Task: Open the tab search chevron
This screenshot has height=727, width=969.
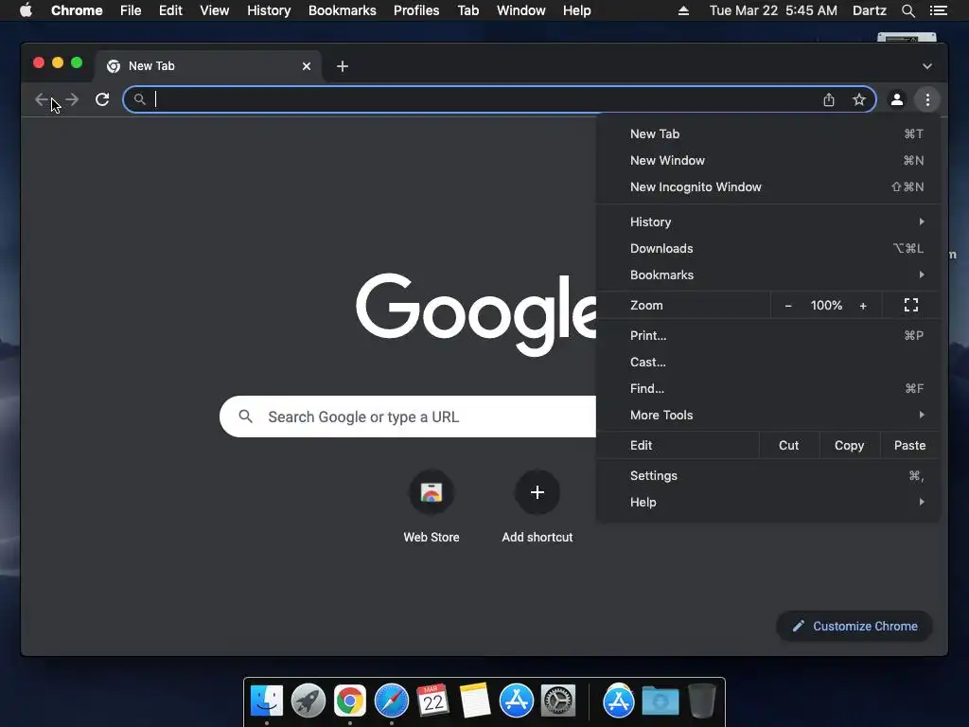Action: [927, 66]
